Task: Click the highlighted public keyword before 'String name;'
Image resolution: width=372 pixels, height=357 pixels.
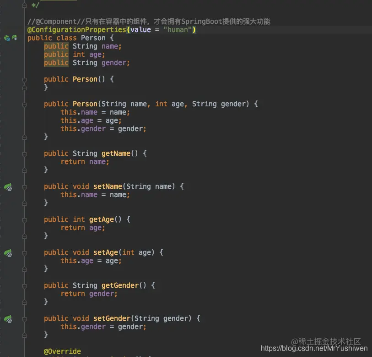Action: 56,46
